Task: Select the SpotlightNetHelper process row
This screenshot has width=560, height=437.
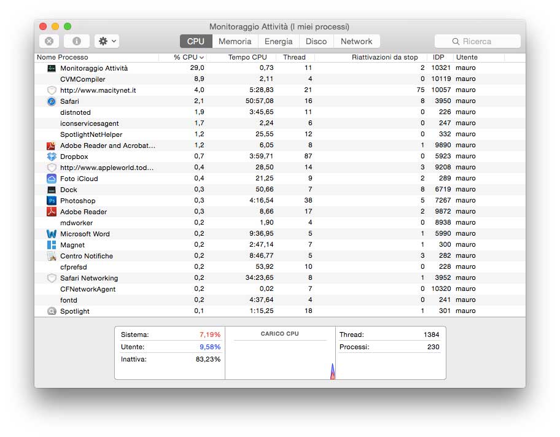Action: [x=280, y=134]
